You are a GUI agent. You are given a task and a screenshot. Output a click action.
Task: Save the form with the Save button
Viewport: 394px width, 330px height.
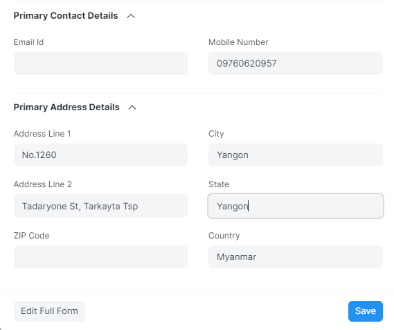[x=366, y=311]
